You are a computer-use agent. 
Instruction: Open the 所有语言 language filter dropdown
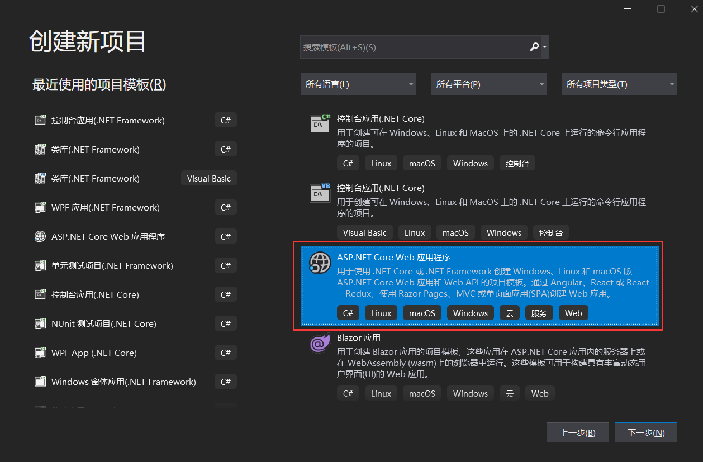[358, 84]
